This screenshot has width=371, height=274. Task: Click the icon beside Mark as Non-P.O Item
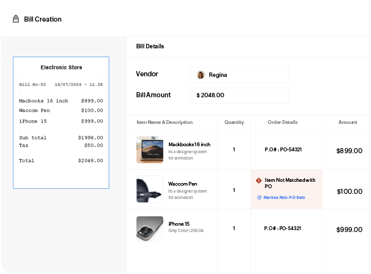[x=259, y=198]
